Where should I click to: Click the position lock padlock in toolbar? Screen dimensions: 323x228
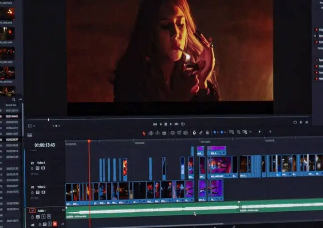pyautogui.click(x=207, y=133)
